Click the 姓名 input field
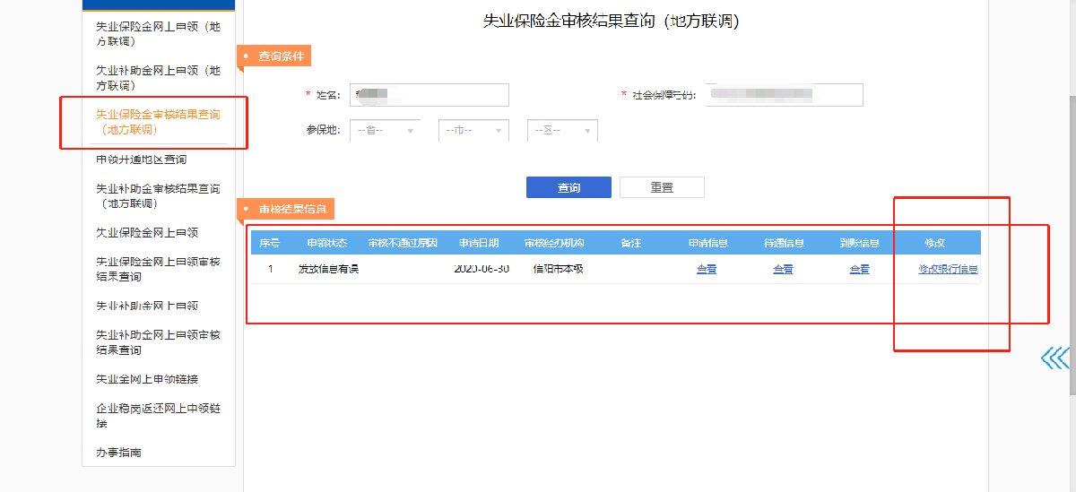Viewport: 1076px width, 492px height. pyautogui.click(x=430, y=95)
